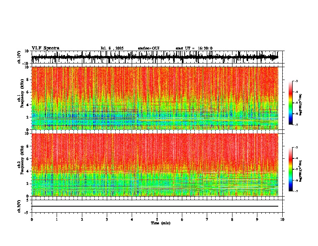Click the "-3" label atop ch.2 colorbar

click(x=296, y=148)
